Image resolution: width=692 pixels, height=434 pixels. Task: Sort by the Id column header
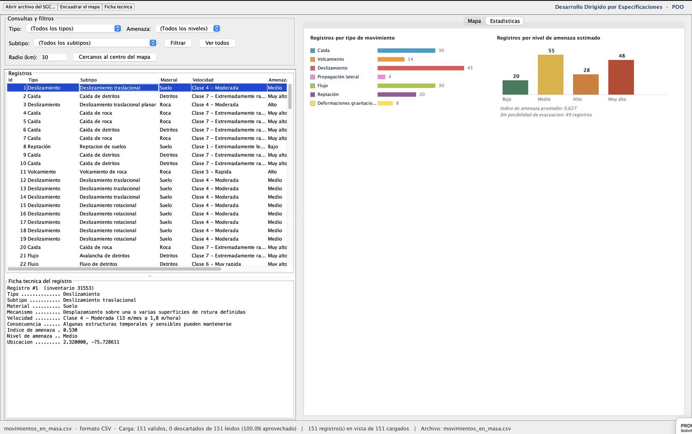point(17,80)
